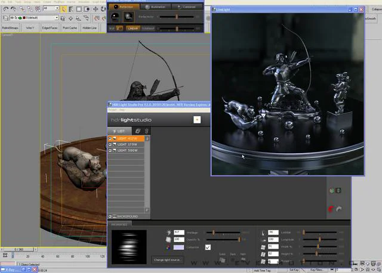Toggle the LINEAR mode button
The width and height of the screenshot is (382, 273).
(133, 29)
